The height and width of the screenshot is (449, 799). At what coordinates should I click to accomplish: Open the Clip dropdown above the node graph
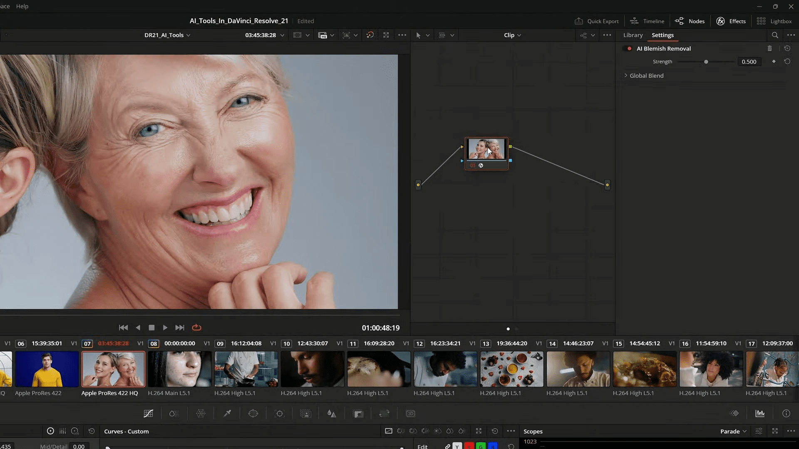tap(512, 35)
